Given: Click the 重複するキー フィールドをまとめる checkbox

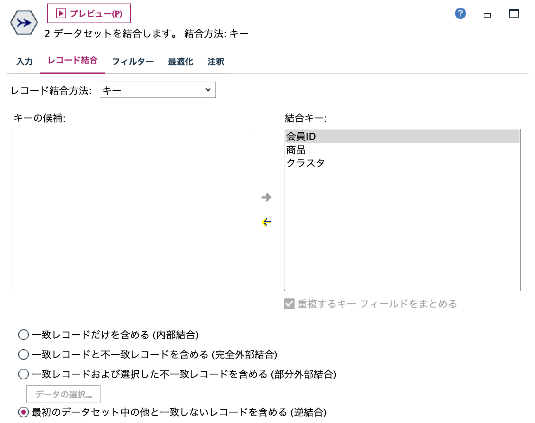Looking at the screenshot, I should click(288, 304).
